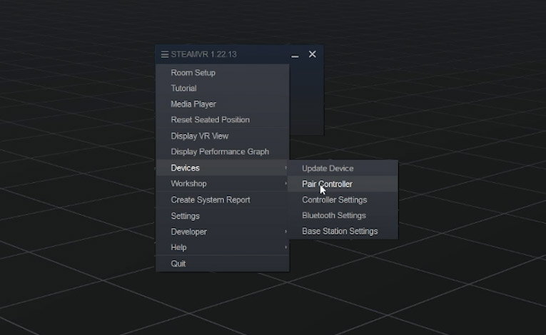Minimize the SteamVR window

point(295,56)
